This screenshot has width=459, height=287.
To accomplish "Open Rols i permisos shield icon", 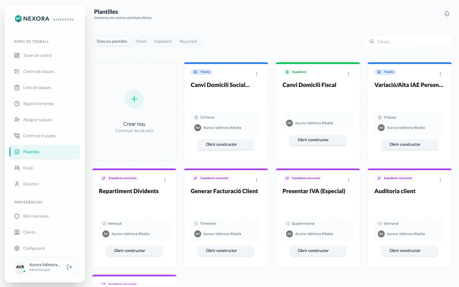I will [17, 216].
